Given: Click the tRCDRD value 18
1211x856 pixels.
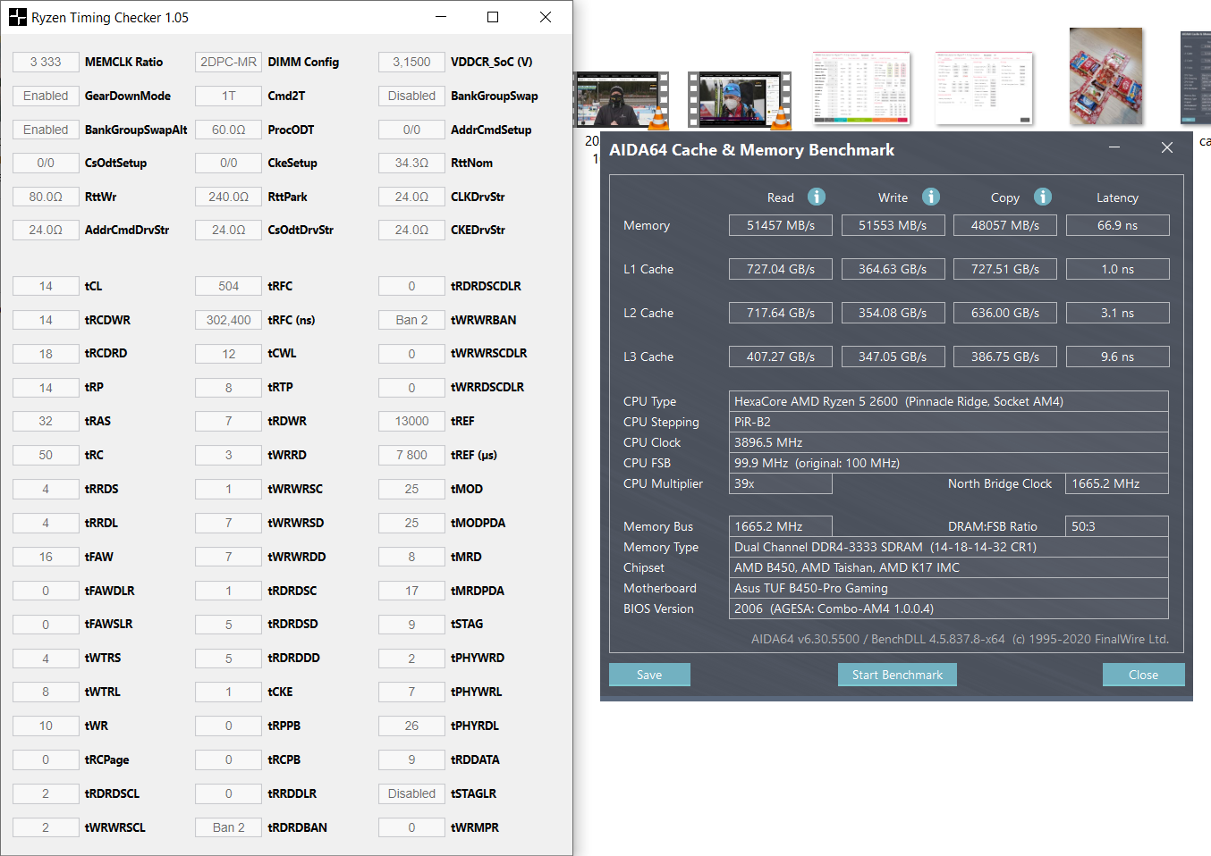Looking at the screenshot, I should [x=46, y=354].
